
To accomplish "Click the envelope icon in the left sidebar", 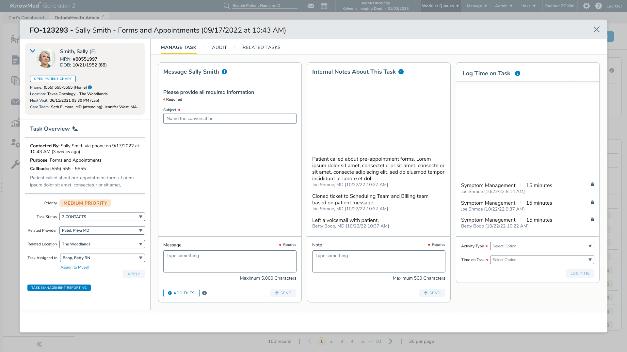I will tap(15, 102).
